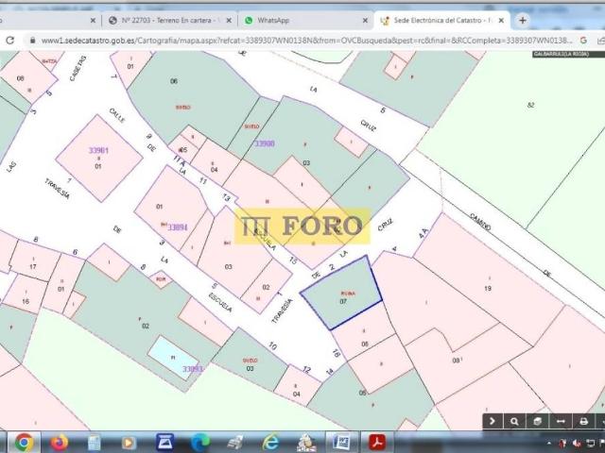Open Microsoft Word from the taskbar

click(341, 443)
